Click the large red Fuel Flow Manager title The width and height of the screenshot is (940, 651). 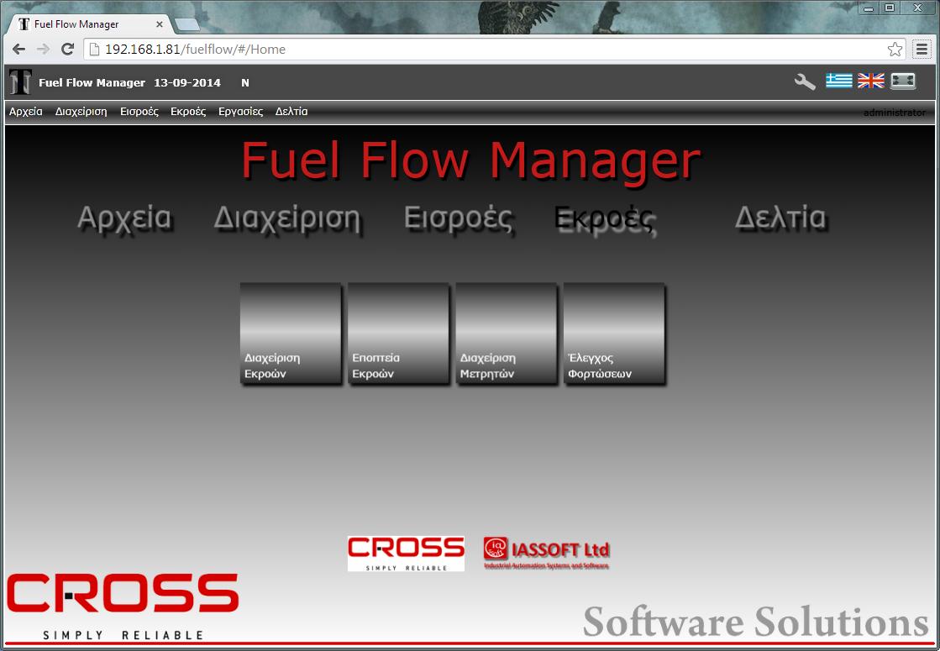[470, 160]
